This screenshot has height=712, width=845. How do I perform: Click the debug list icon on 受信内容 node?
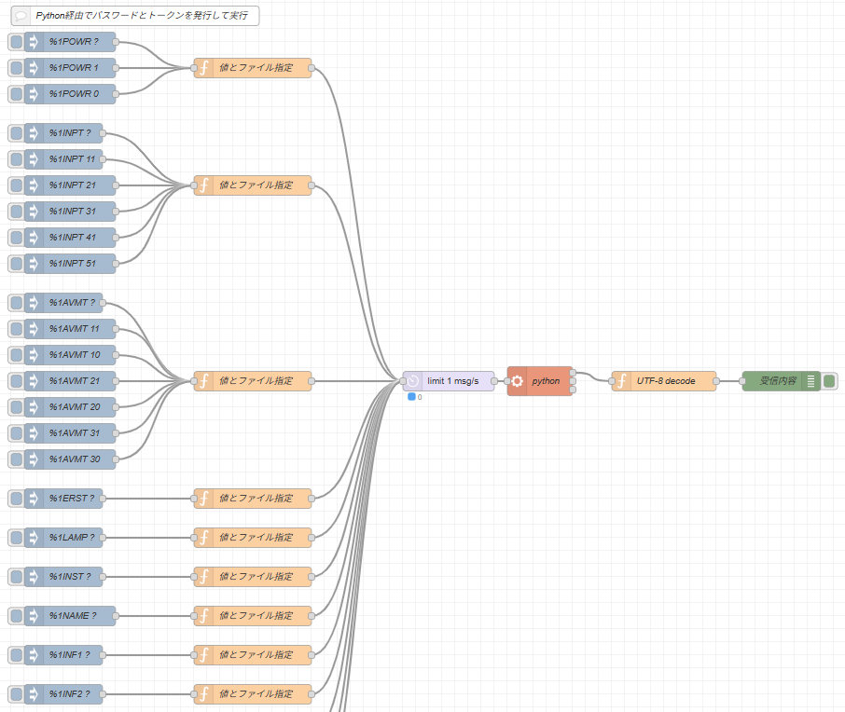(x=810, y=381)
